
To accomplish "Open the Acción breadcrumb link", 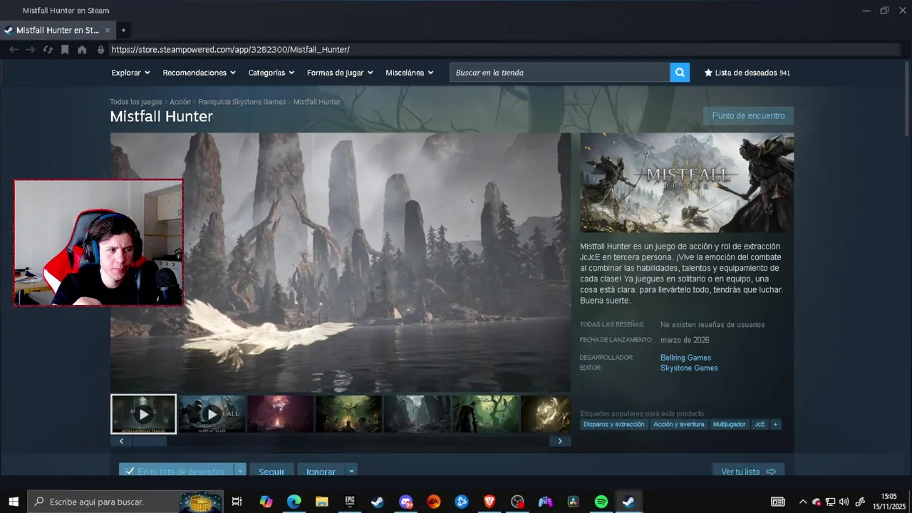I will pyautogui.click(x=180, y=102).
